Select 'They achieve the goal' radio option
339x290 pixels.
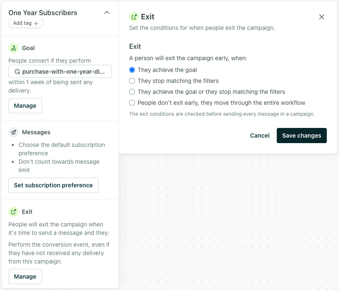tap(132, 70)
